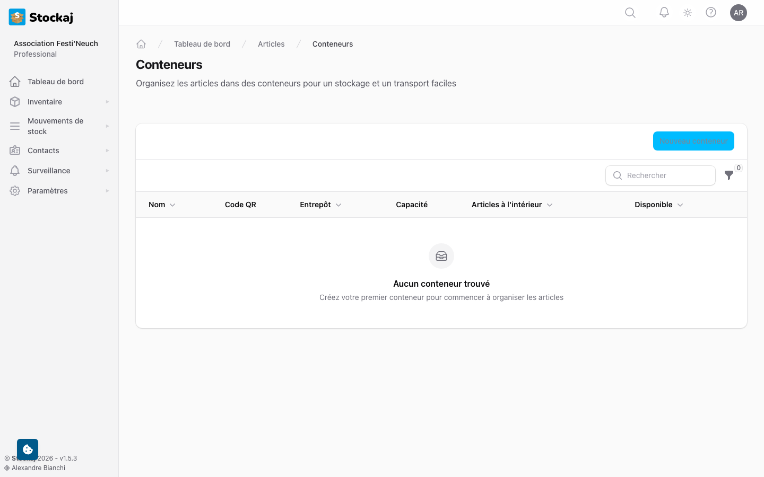
Task: Click the Mouvements de stock lines icon
Action: click(15, 126)
